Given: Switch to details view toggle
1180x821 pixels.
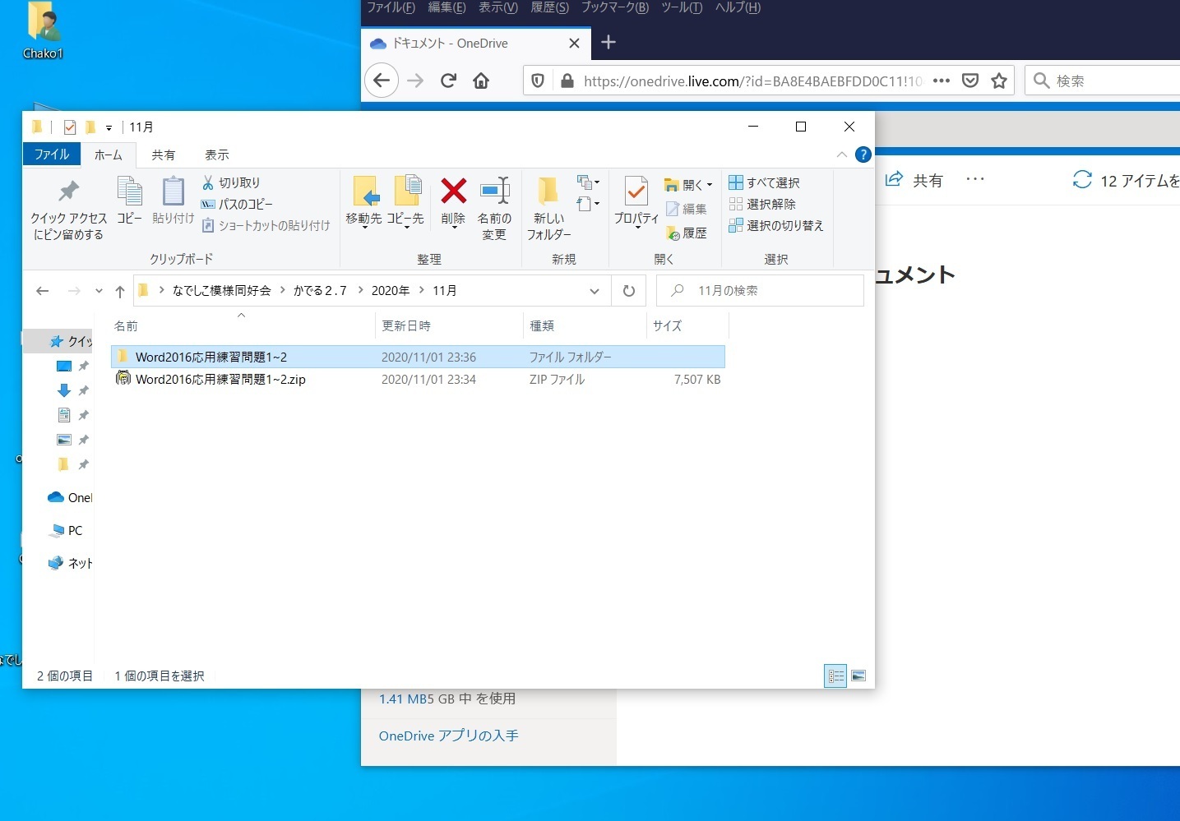Looking at the screenshot, I should point(835,676).
